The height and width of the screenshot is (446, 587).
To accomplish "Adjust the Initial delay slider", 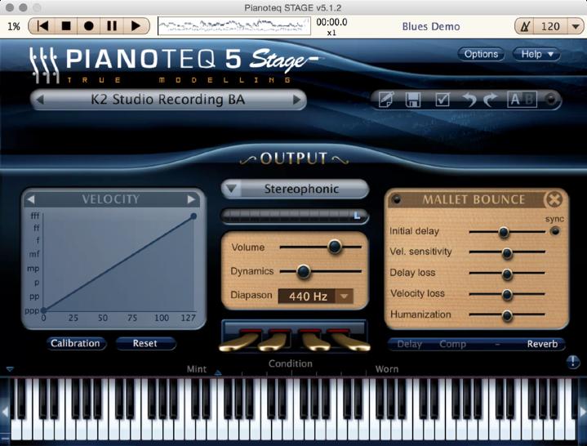I will 504,232.
